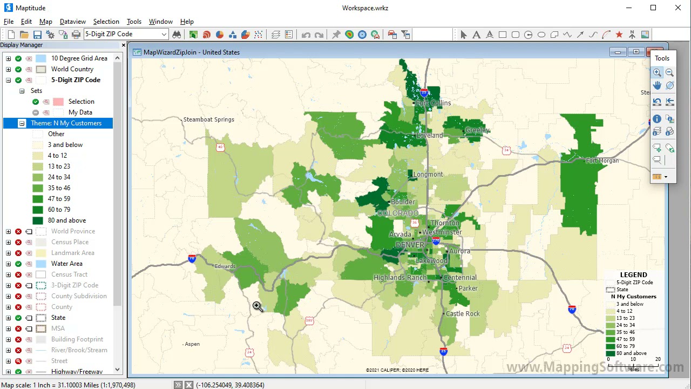The height and width of the screenshot is (389, 691).
Task: Toggle visibility of World Country layer
Action: pos(18,69)
